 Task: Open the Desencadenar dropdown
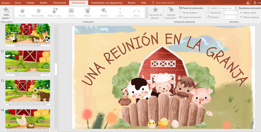tap(189, 13)
